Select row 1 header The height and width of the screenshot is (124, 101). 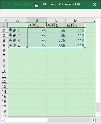coord(4,25)
